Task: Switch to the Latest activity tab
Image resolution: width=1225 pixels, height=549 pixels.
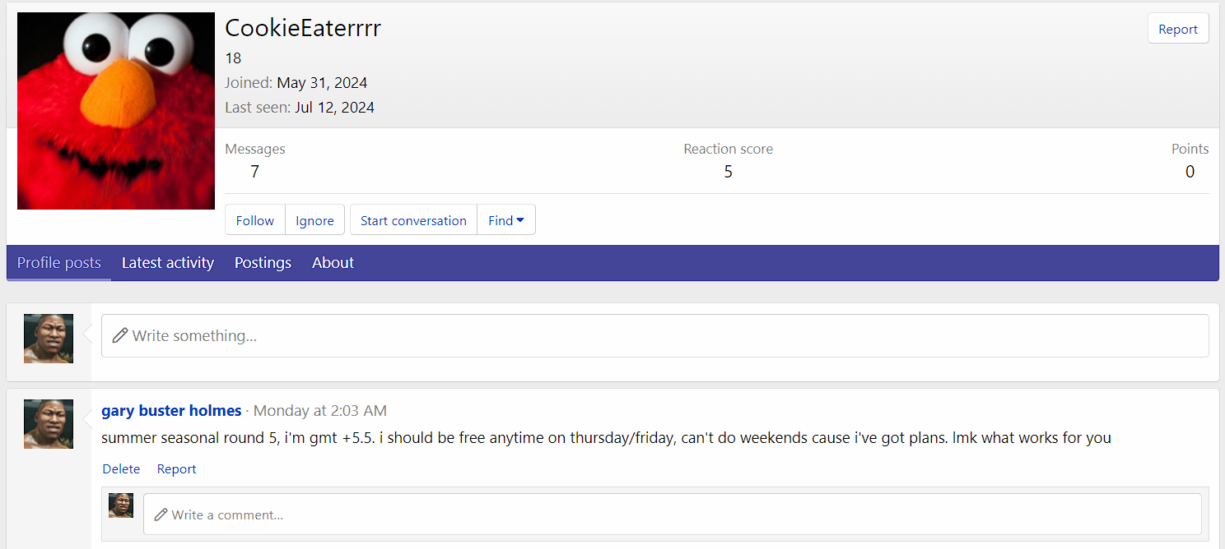Action: [168, 263]
